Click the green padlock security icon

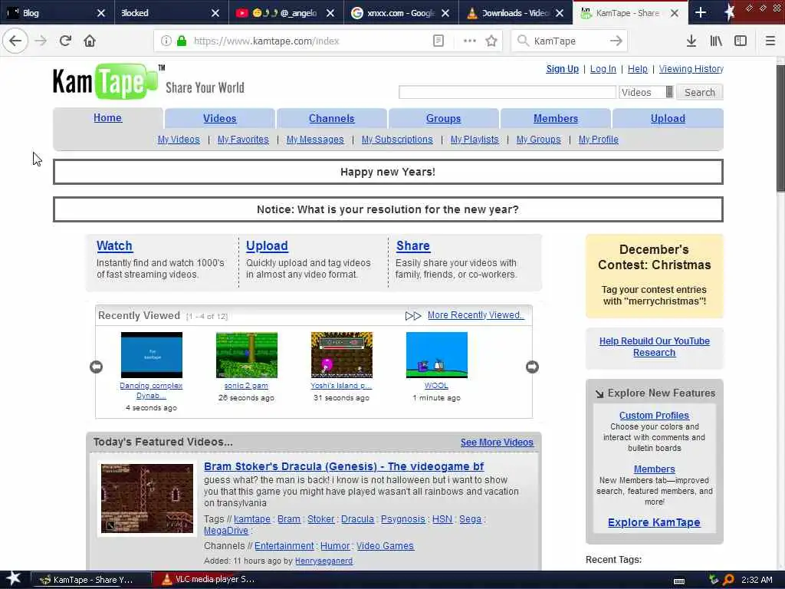(182, 41)
